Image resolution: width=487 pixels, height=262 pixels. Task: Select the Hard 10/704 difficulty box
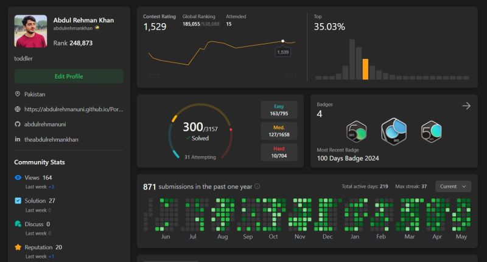click(x=279, y=152)
